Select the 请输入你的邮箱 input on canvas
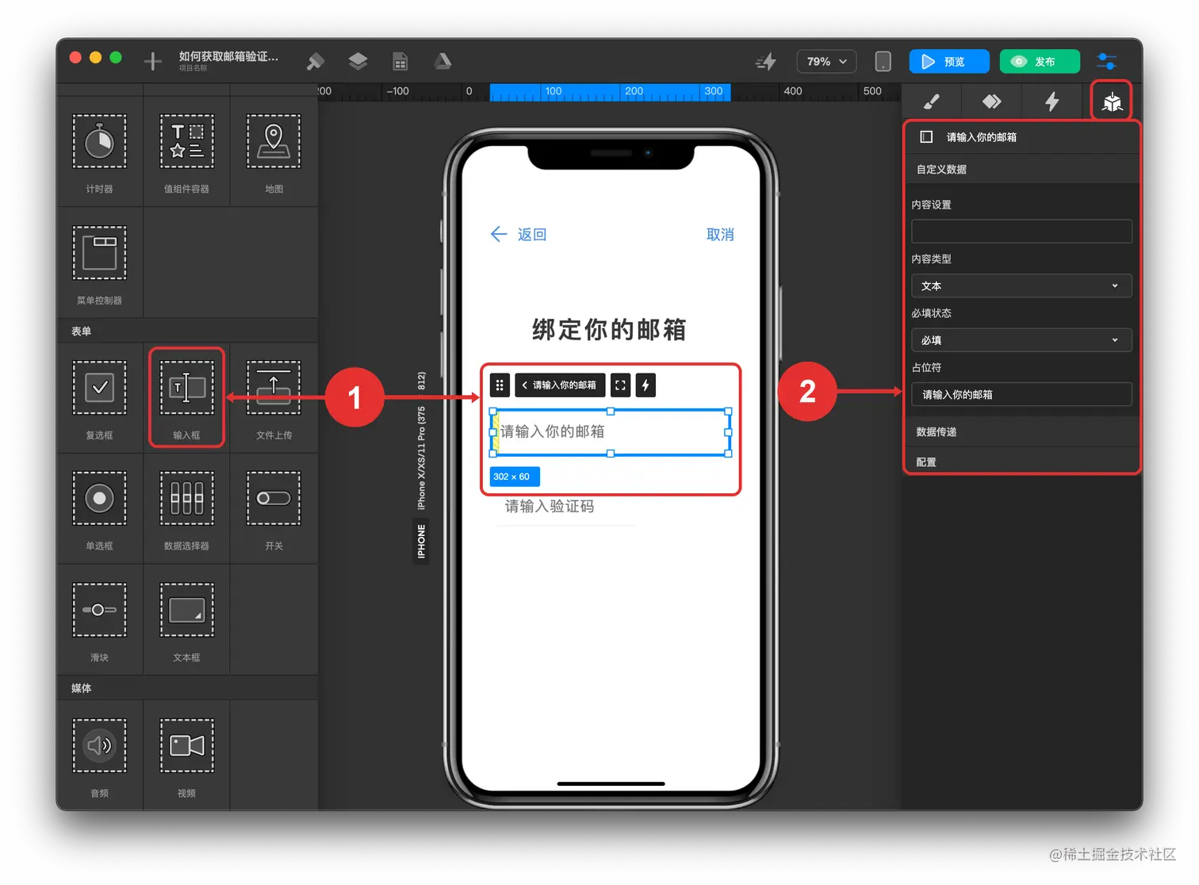The width and height of the screenshot is (1199, 885). tap(611, 432)
